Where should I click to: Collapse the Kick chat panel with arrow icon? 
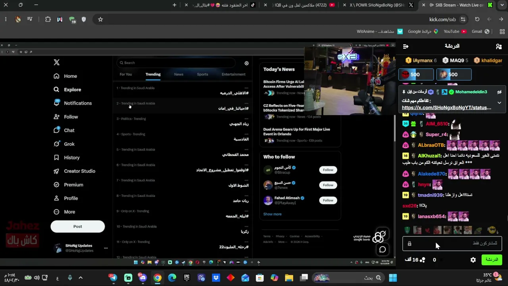(x=406, y=46)
